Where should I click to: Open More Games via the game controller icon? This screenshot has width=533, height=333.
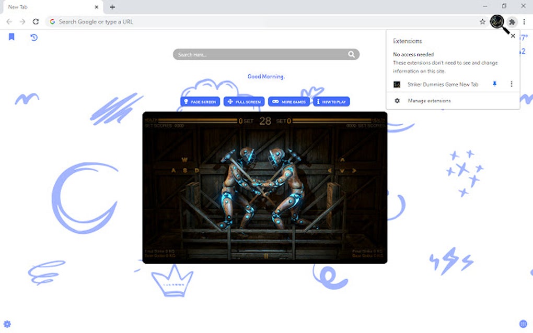pos(276,101)
